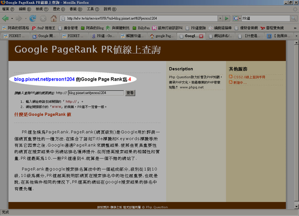
Task: Click the page icon in the address bar
Action: click(63, 18)
